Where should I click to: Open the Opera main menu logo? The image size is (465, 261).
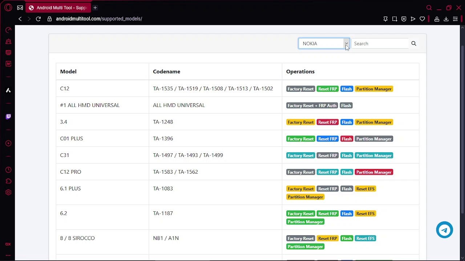pyautogui.click(x=8, y=8)
